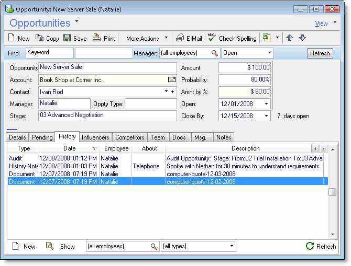The image size is (351, 266).
Task: Go to previous record with up arrow
Action: (290, 38)
